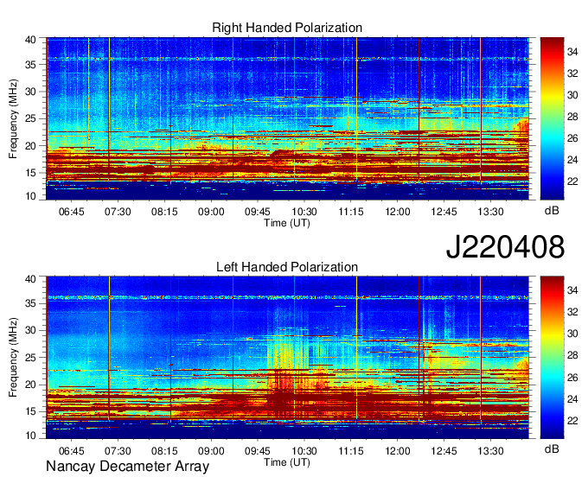Click 32 dB value on Left Handed color bar
The width and height of the screenshot is (588, 477).
click(x=572, y=312)
